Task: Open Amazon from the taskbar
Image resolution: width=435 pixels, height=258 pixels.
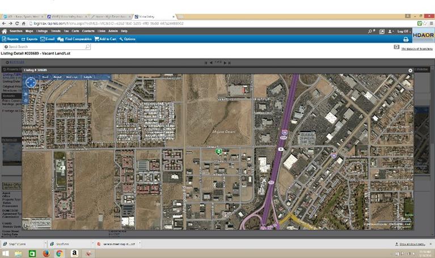Action: (74, 253)
